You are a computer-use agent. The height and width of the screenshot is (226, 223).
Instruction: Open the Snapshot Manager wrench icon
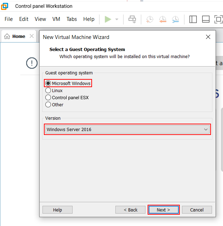[x=175, y=19]
